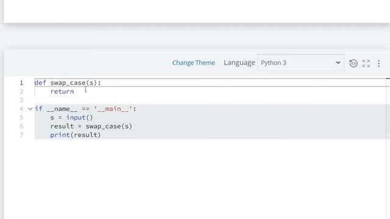Toggle fullscreen editor mode icon
Screen dimensions: 390x219
[366, 63]
